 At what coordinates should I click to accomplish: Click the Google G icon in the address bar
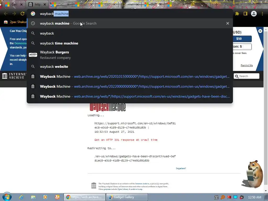[33, 14]
